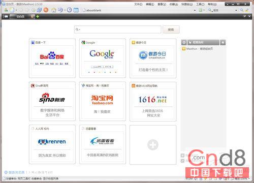Open the Maxthon entry in sidebar list
The width and height of the screenshot is (254, 183).
[x=198, y=49]
